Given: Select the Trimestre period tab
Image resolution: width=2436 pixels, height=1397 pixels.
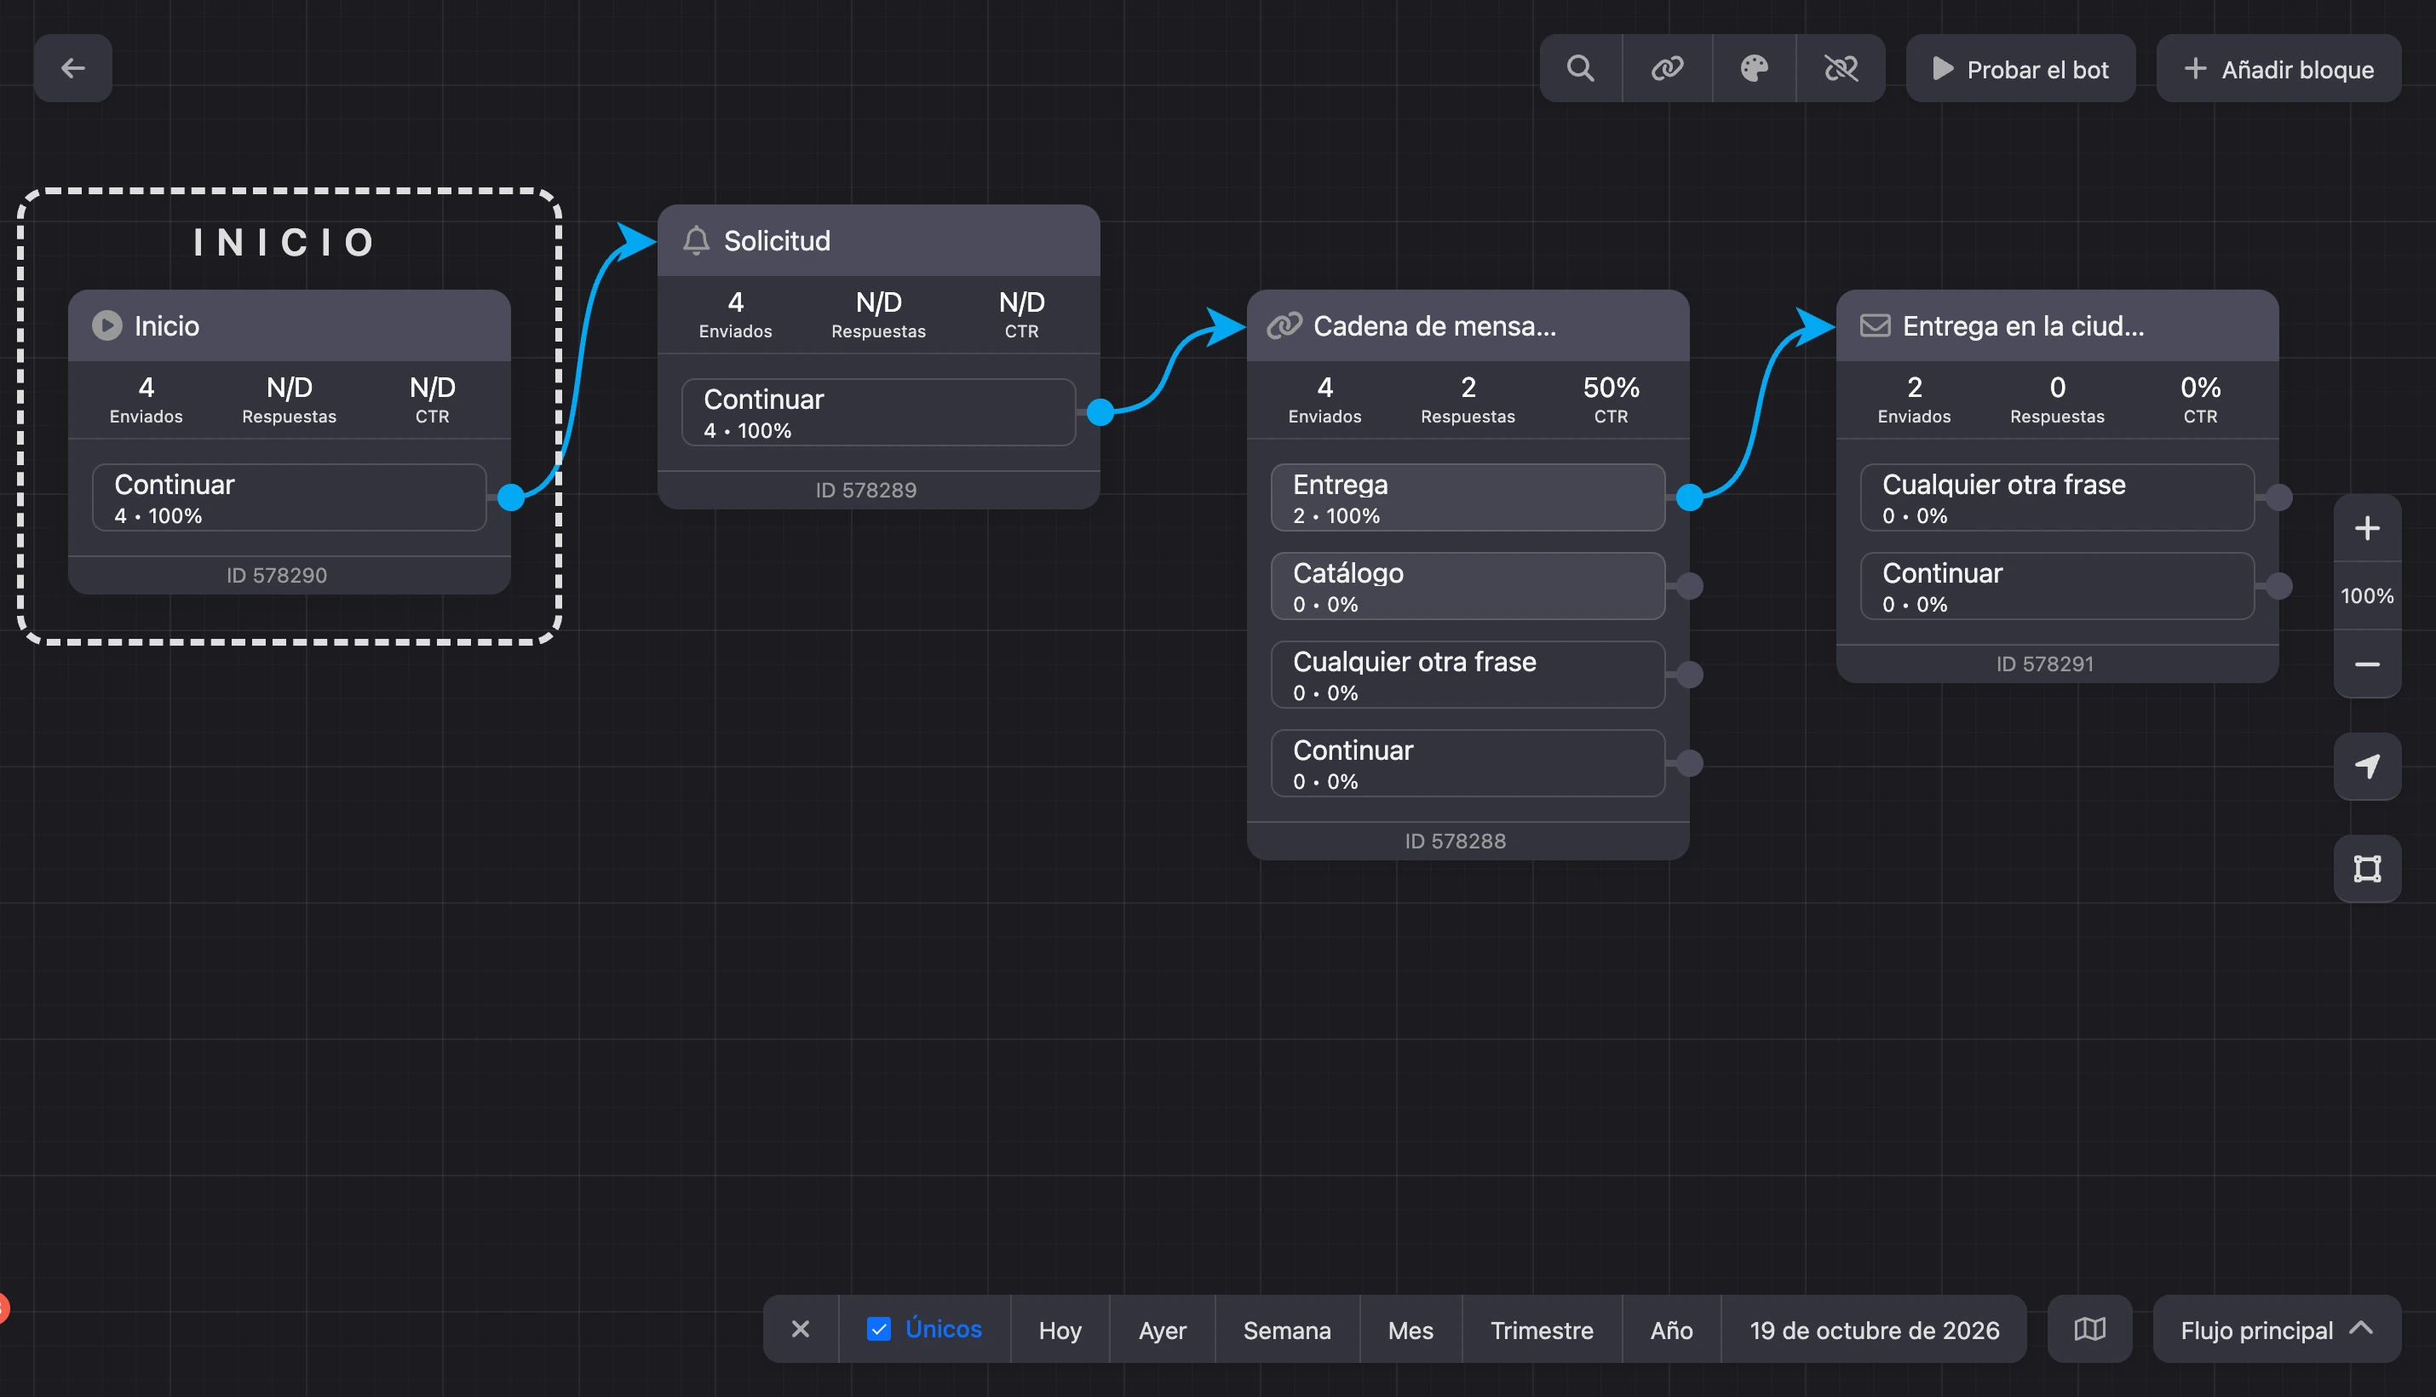Looking at the screenshot, I should click(1541, 1330).
